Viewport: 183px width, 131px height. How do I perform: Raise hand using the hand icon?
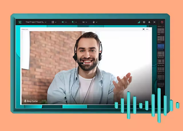tap(94, 22)
